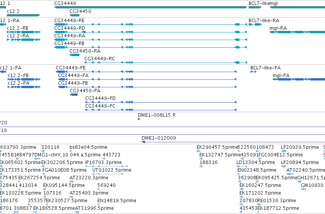Click EST 107316

point(52,193)
